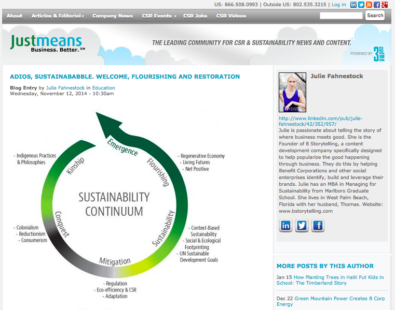395x310 pixels.
Task: Click the search input field
Action: click(341, 16)
